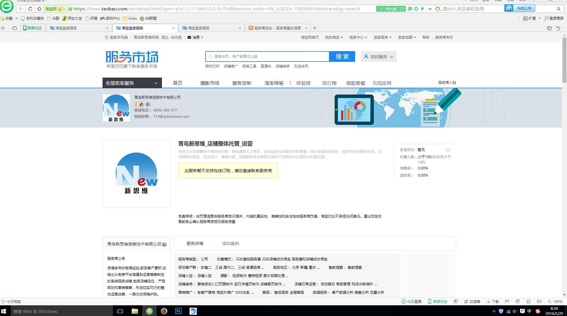This screenshot has width=567, height=316.
Task: Click the Windows Start button
Action: pyautogui.click(x=4, y=311)
